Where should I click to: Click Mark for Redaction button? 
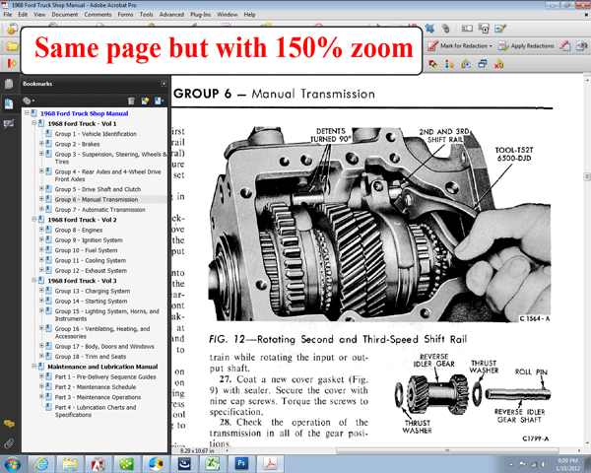pos(458,46)
